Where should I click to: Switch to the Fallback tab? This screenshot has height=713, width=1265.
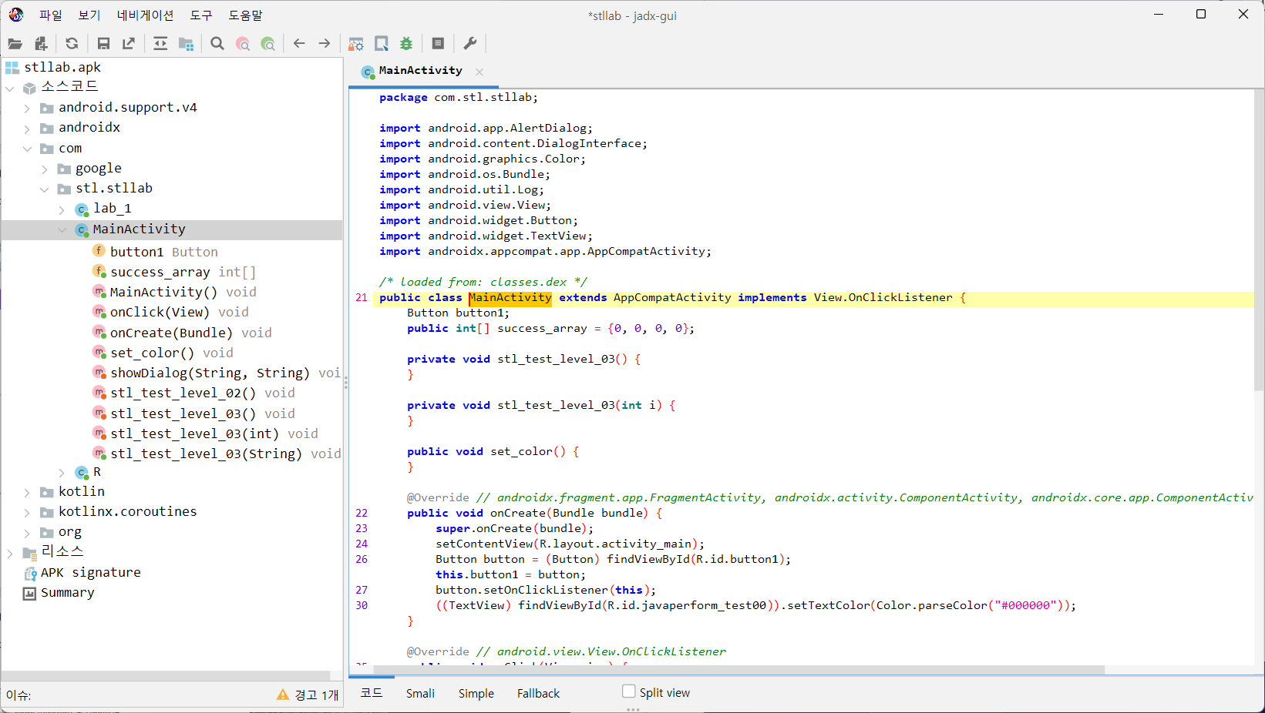[538, 693]
